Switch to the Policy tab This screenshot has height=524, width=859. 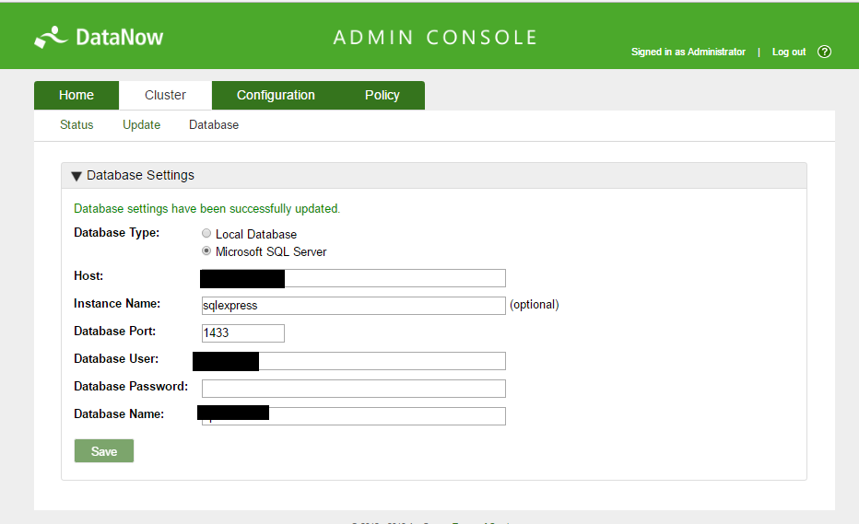point(382,95)
